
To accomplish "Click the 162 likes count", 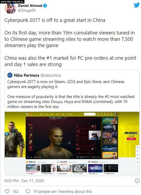I will click(15, 192).
